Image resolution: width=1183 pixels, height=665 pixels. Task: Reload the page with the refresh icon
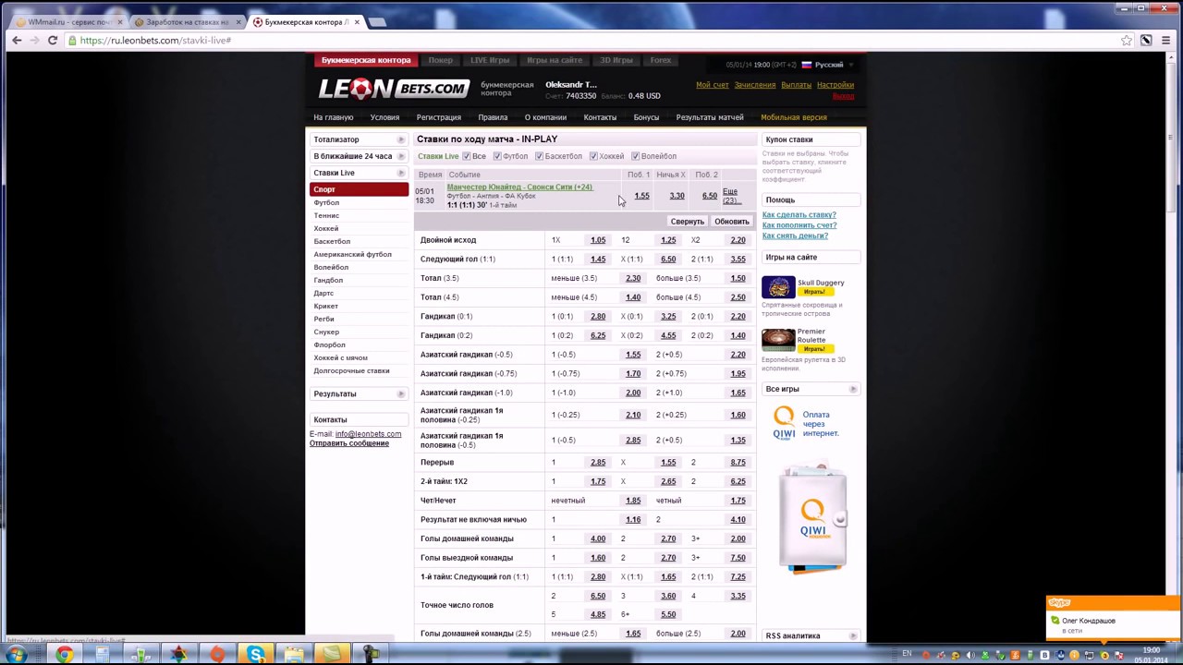(x=53, y=40)
